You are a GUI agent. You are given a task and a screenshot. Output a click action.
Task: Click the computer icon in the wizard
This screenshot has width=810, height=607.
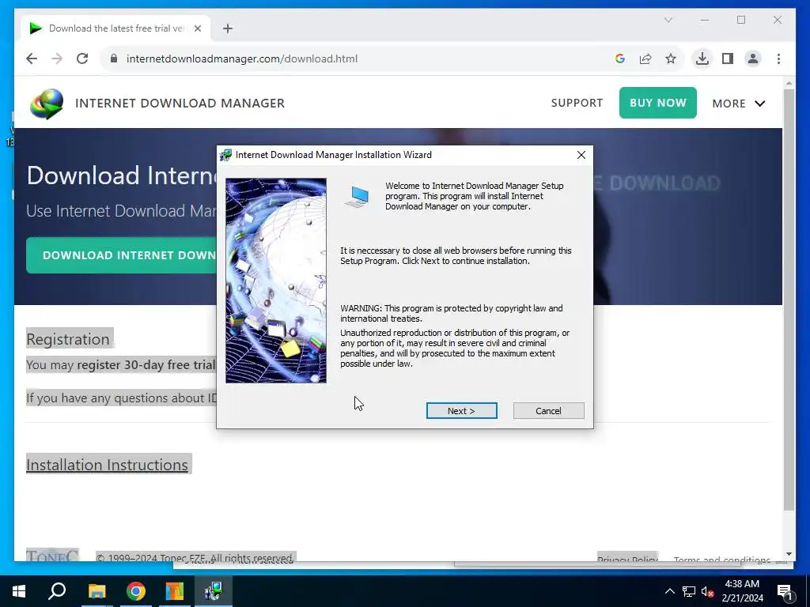click(357, 197)
